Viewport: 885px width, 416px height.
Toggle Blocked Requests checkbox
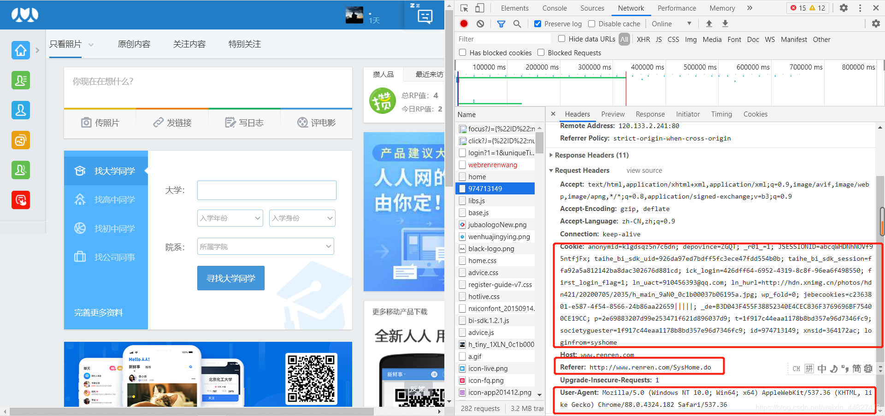pyautogui.click(x=541, y=53)
